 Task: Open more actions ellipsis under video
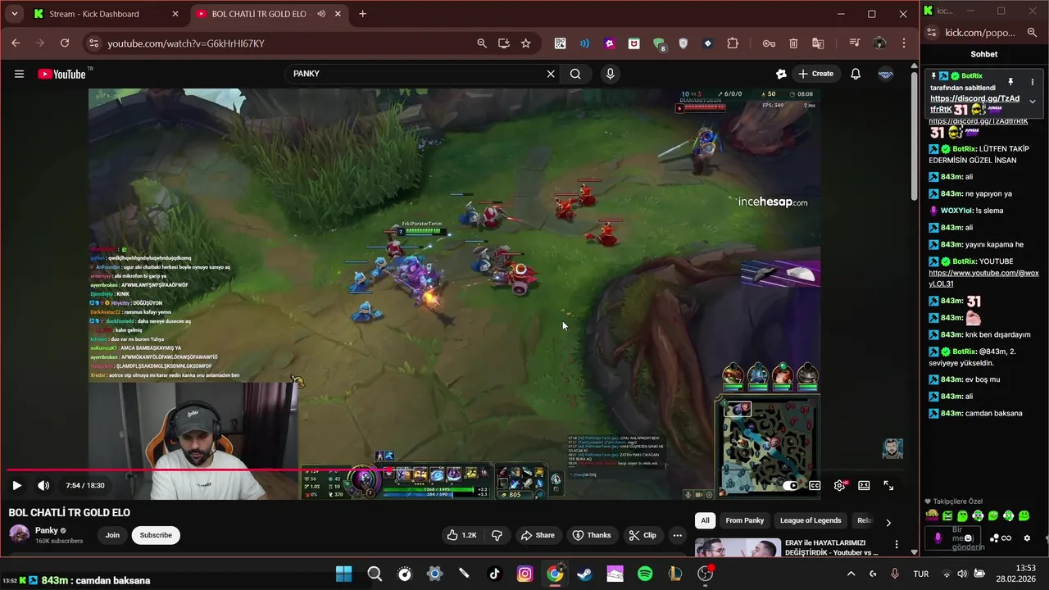(x=677, y=535)
